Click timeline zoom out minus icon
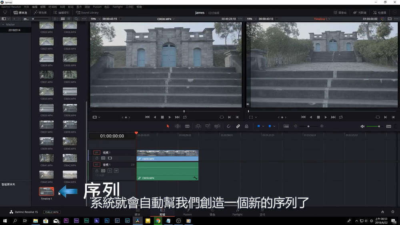 tap(296, 126)
